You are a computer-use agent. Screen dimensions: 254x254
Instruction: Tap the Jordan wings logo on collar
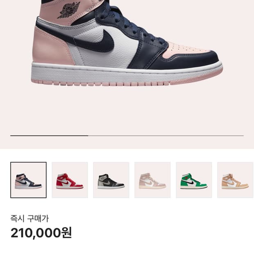69,10
